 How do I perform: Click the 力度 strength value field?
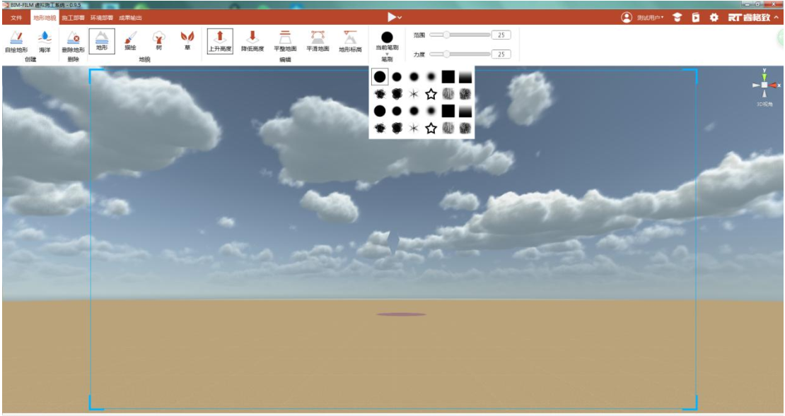tap(501, 54)
